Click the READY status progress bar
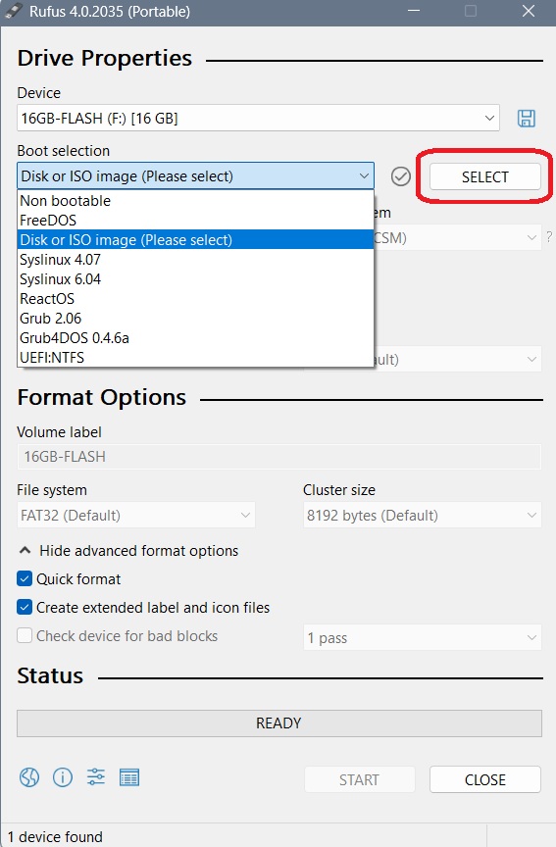 tap(279, 723)
